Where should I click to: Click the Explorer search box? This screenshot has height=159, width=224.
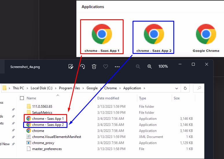coord(199,88)
